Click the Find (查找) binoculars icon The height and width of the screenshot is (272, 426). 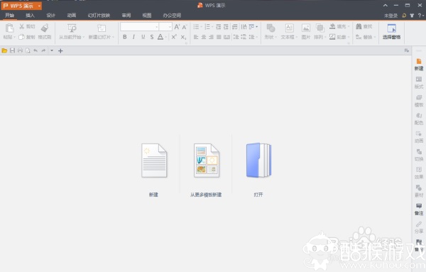click(x=359, y=26)
